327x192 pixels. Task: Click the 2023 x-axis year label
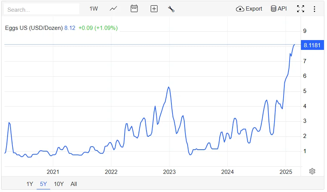pos(169,172)
